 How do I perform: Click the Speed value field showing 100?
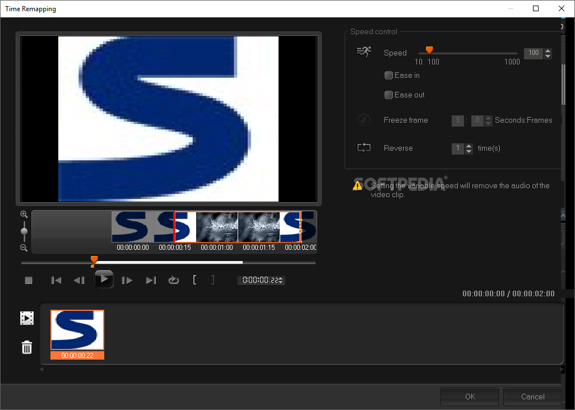(x=534, y=53)
